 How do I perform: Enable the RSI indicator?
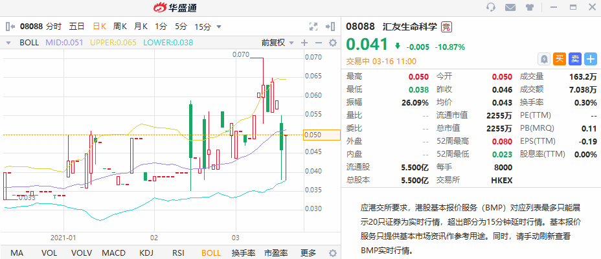[x=178, y=253]
